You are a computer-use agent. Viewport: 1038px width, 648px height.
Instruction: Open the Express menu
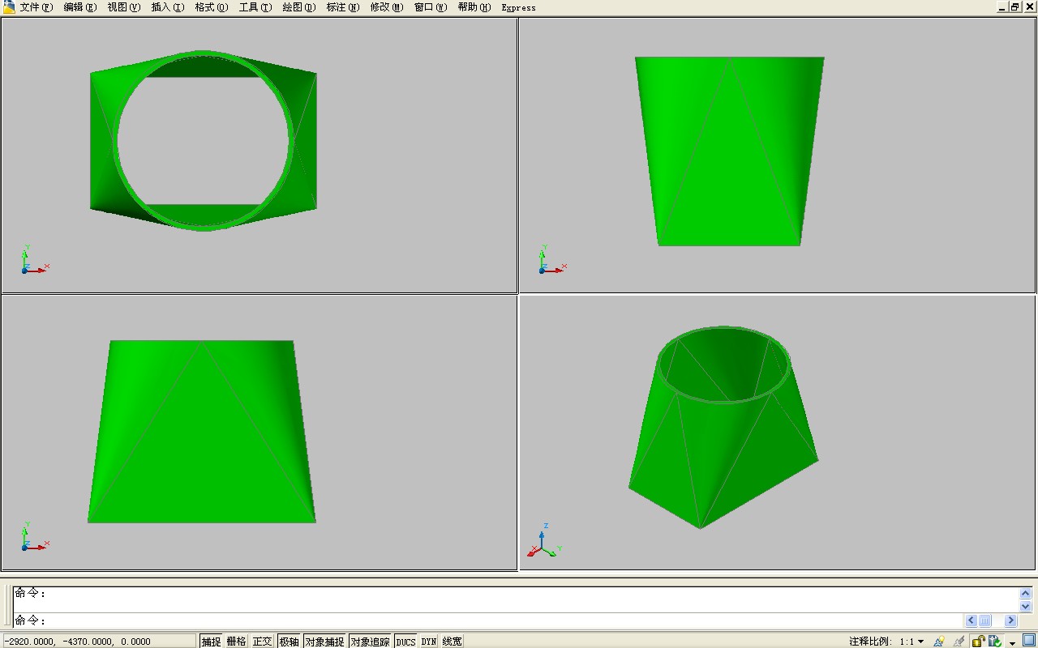pos(518,7)
